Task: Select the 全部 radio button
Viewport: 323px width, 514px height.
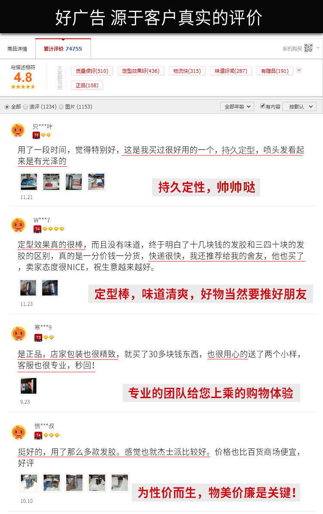Action: click(7, 107)
